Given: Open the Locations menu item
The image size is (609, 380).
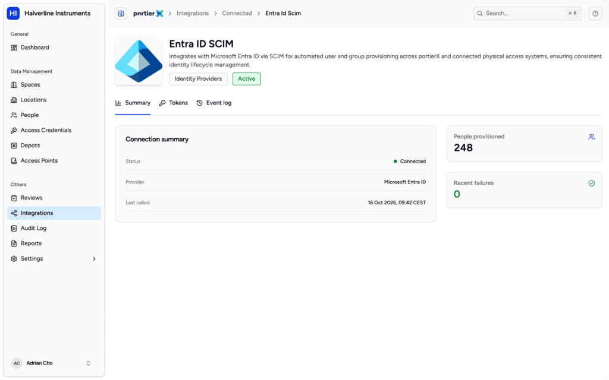Looking at the screenshot, I should tap(54, 100).
